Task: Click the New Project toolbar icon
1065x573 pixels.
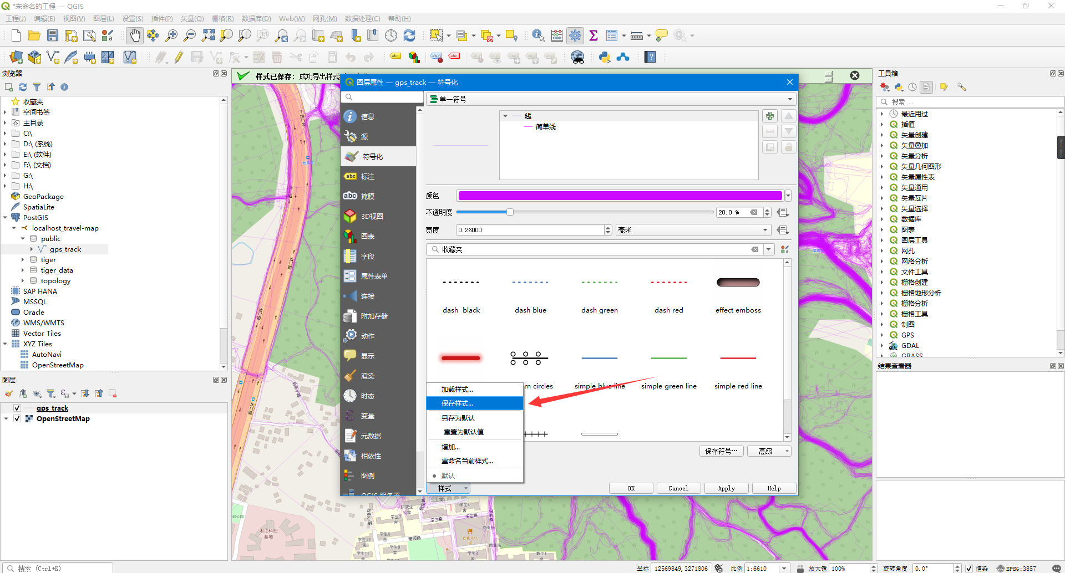Action: point(16,35)
